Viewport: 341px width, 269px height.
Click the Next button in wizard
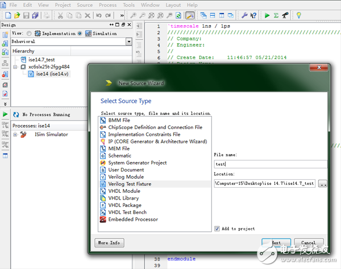point(276,243)
